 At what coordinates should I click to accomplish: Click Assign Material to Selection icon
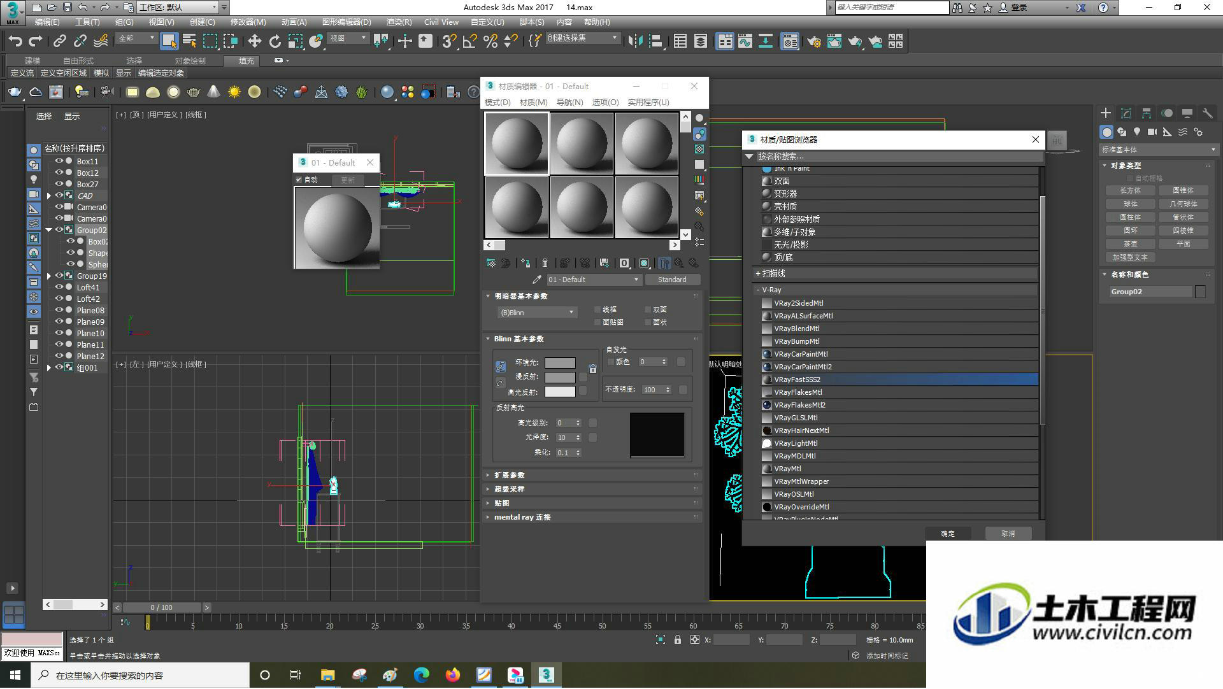point(526,263)
